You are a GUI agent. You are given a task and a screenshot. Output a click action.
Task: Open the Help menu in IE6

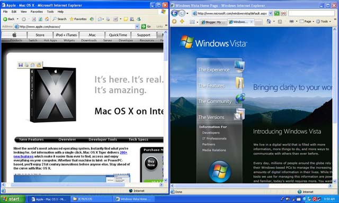click(60, 12)
